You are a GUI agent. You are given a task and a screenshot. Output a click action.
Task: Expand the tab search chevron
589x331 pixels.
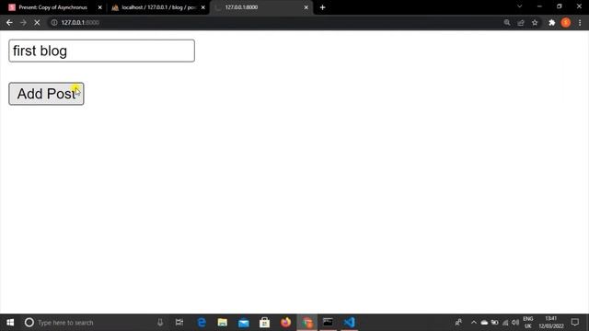(x=519, y=6)
